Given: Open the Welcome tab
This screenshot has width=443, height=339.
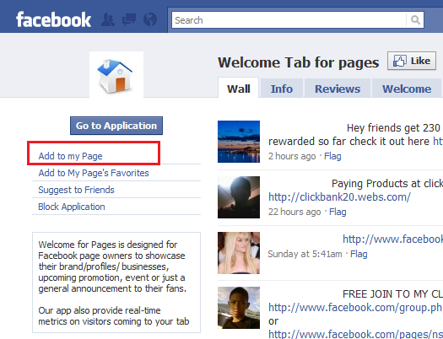Looking at the screenshot, I should click(407, 89).
